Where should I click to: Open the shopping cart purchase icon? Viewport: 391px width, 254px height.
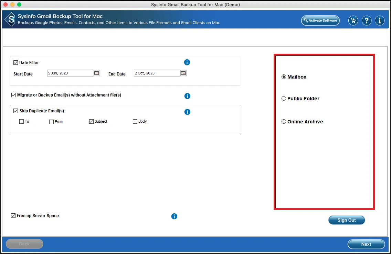click(x=353, y=20)
